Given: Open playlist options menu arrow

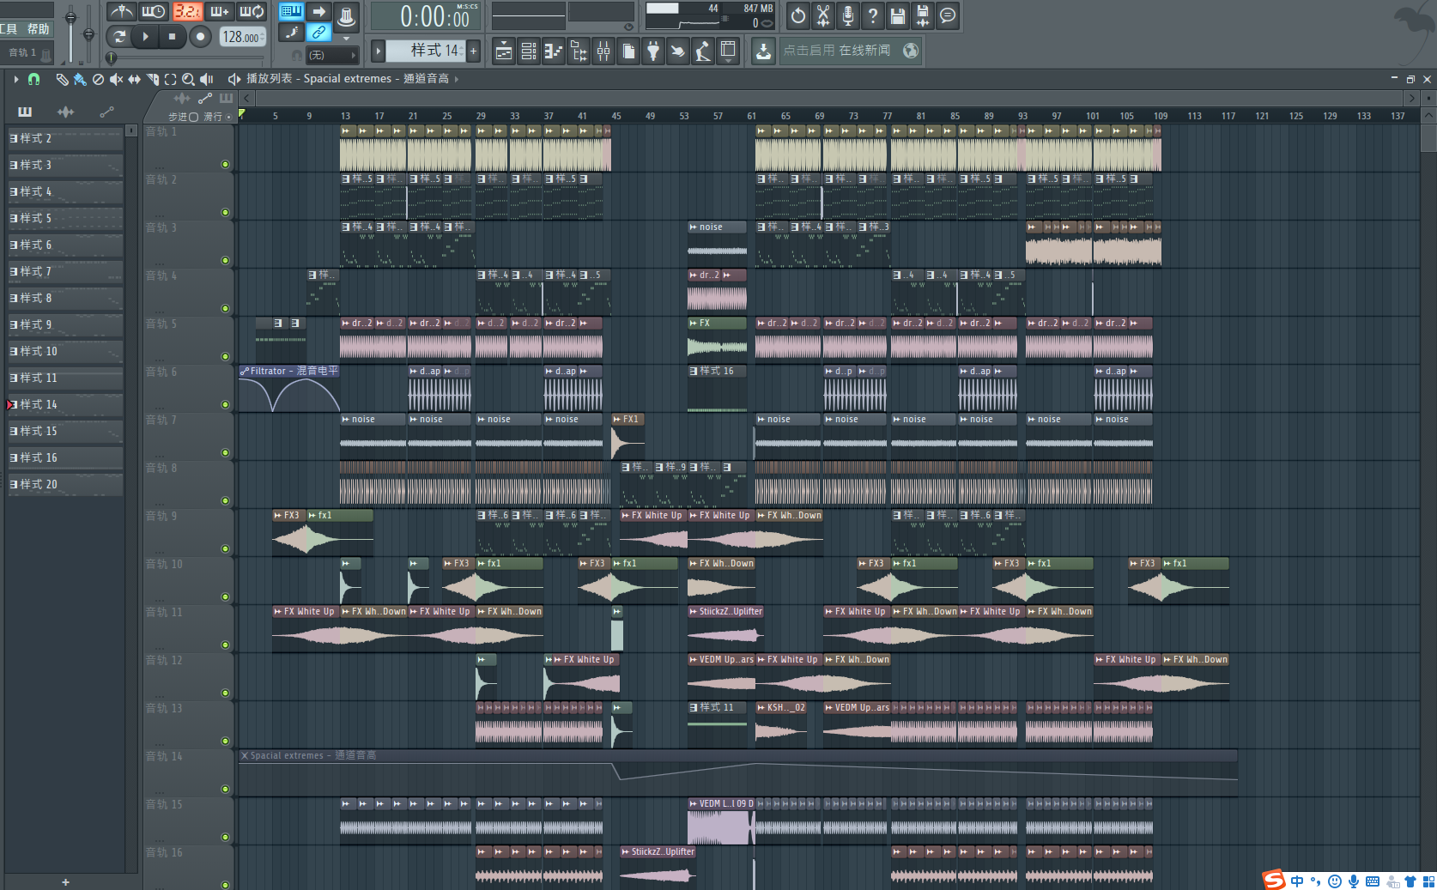Looking at the screenshot, I should (15, 79).
